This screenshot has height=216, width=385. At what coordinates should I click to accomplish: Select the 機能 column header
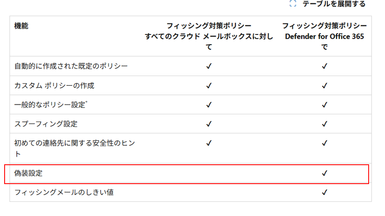pos(21,26)
